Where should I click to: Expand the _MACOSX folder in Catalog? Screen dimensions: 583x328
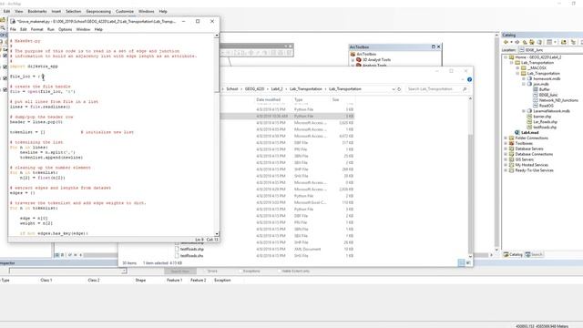(x=517, y=68)
